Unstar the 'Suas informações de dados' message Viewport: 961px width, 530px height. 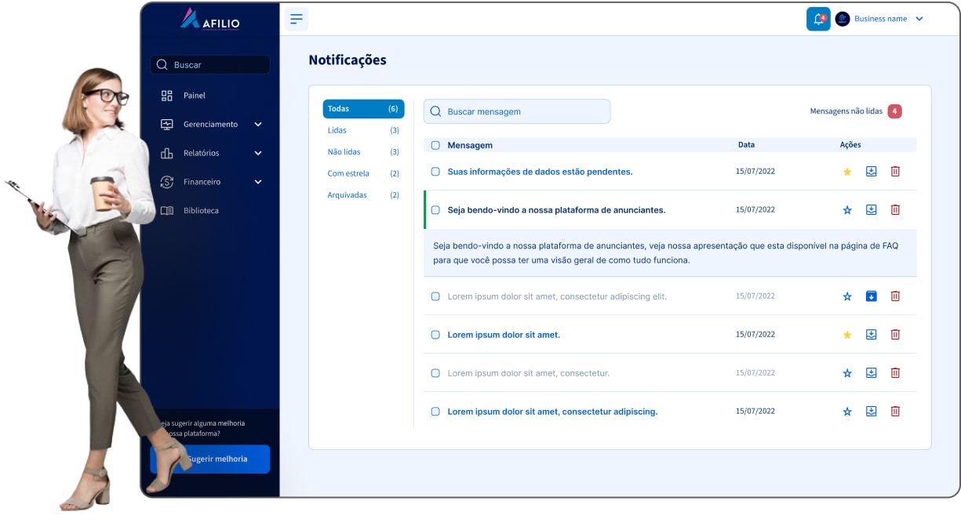tap(847, 172)
